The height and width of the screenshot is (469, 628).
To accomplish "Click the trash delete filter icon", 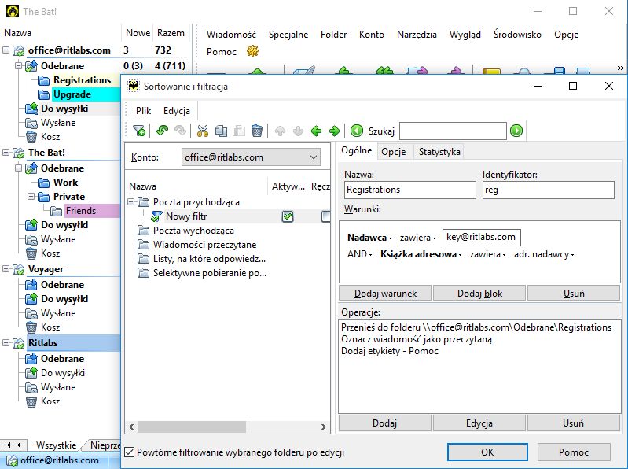I will pos(257,131).
